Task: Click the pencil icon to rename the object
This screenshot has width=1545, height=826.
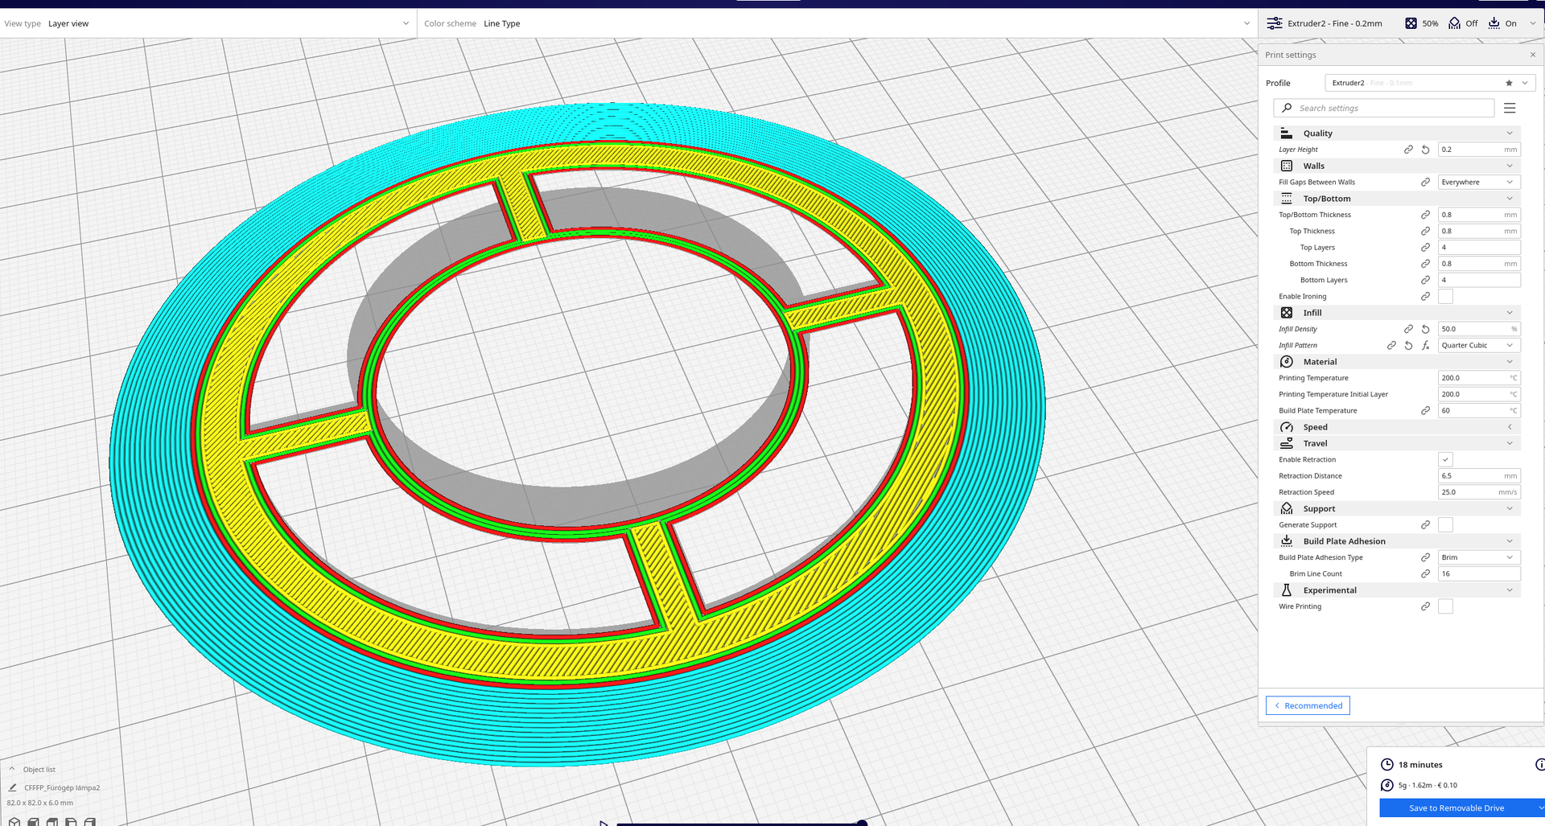Action: (12, 788)
